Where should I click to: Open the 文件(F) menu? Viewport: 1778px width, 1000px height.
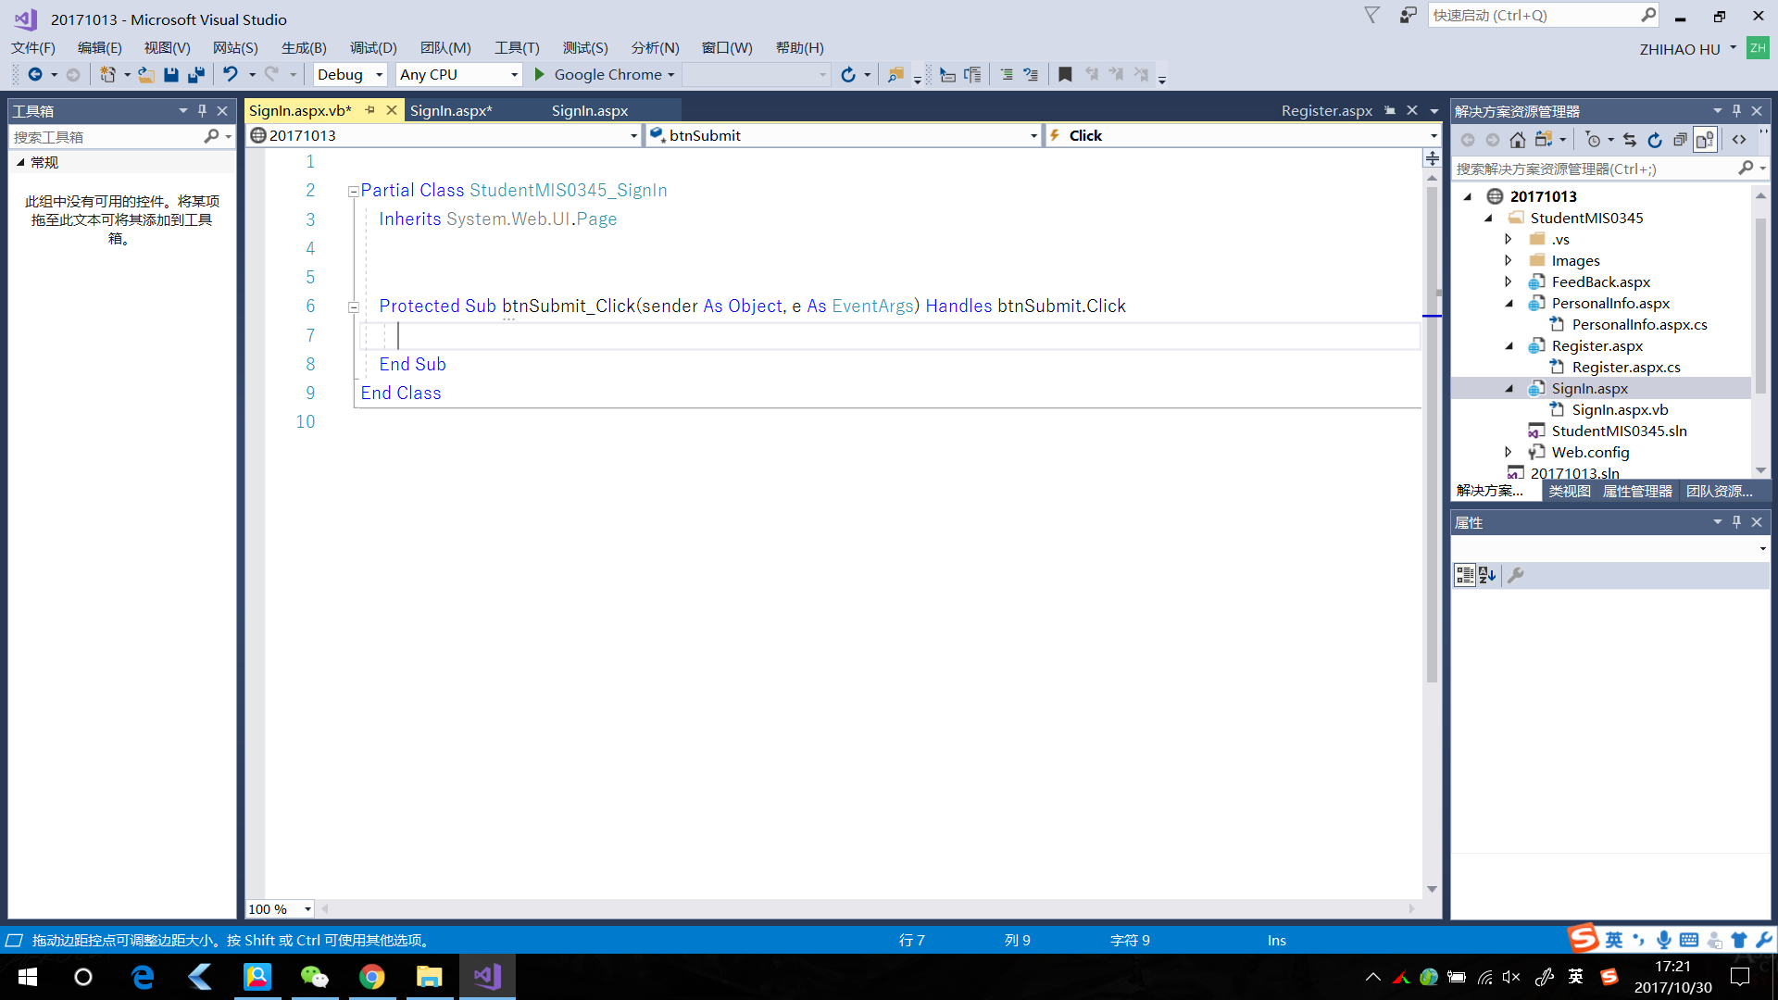click(33, 48)
